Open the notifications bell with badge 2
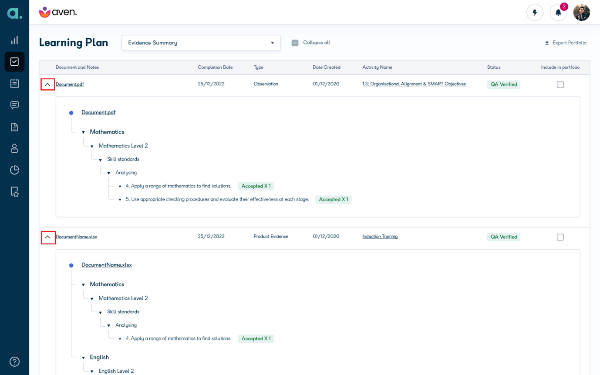Image resolution: width=600 pixels, height=375 pixels. click(558, 13)
